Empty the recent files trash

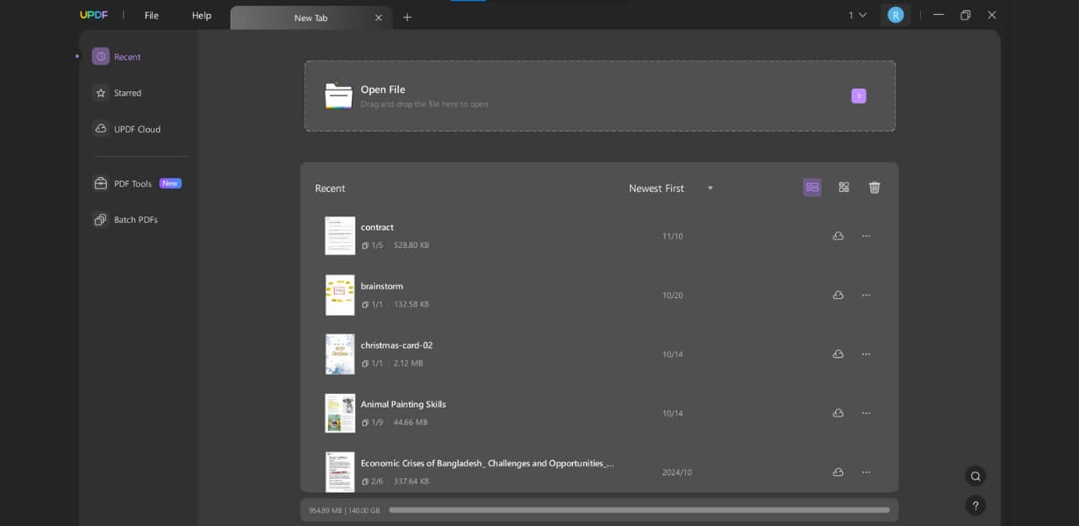pos(874,187)
